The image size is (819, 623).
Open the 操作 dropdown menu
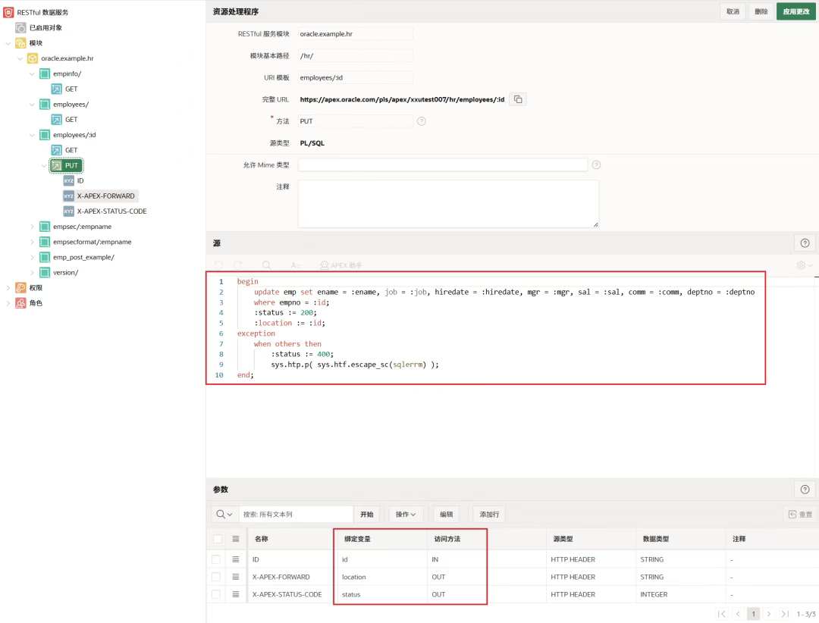[x=405, y=515]
